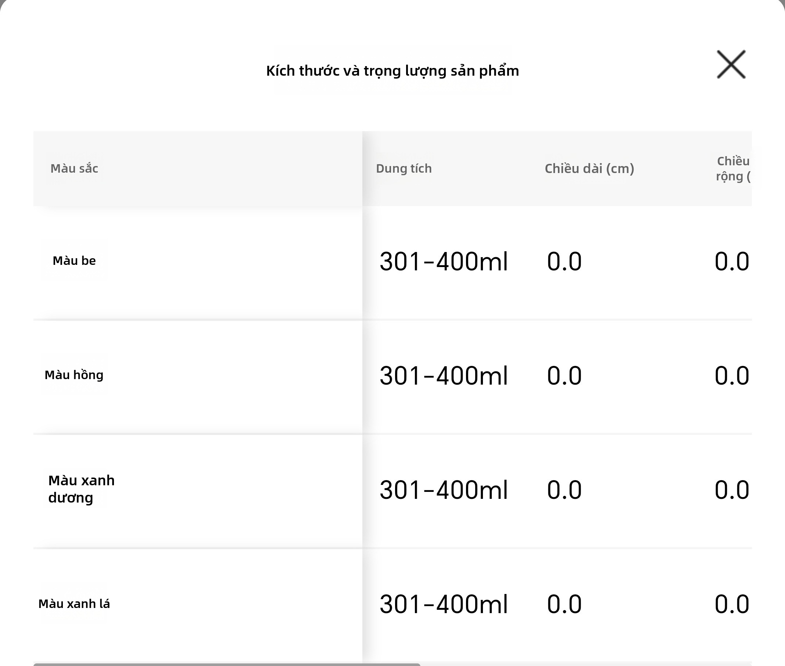Click the width 0.0 value for Màu be
This screenshot has width=785, height=666.
tap(732, 261)
